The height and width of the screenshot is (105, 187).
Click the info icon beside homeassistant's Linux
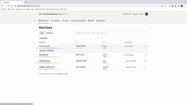(x=101, y=46)
